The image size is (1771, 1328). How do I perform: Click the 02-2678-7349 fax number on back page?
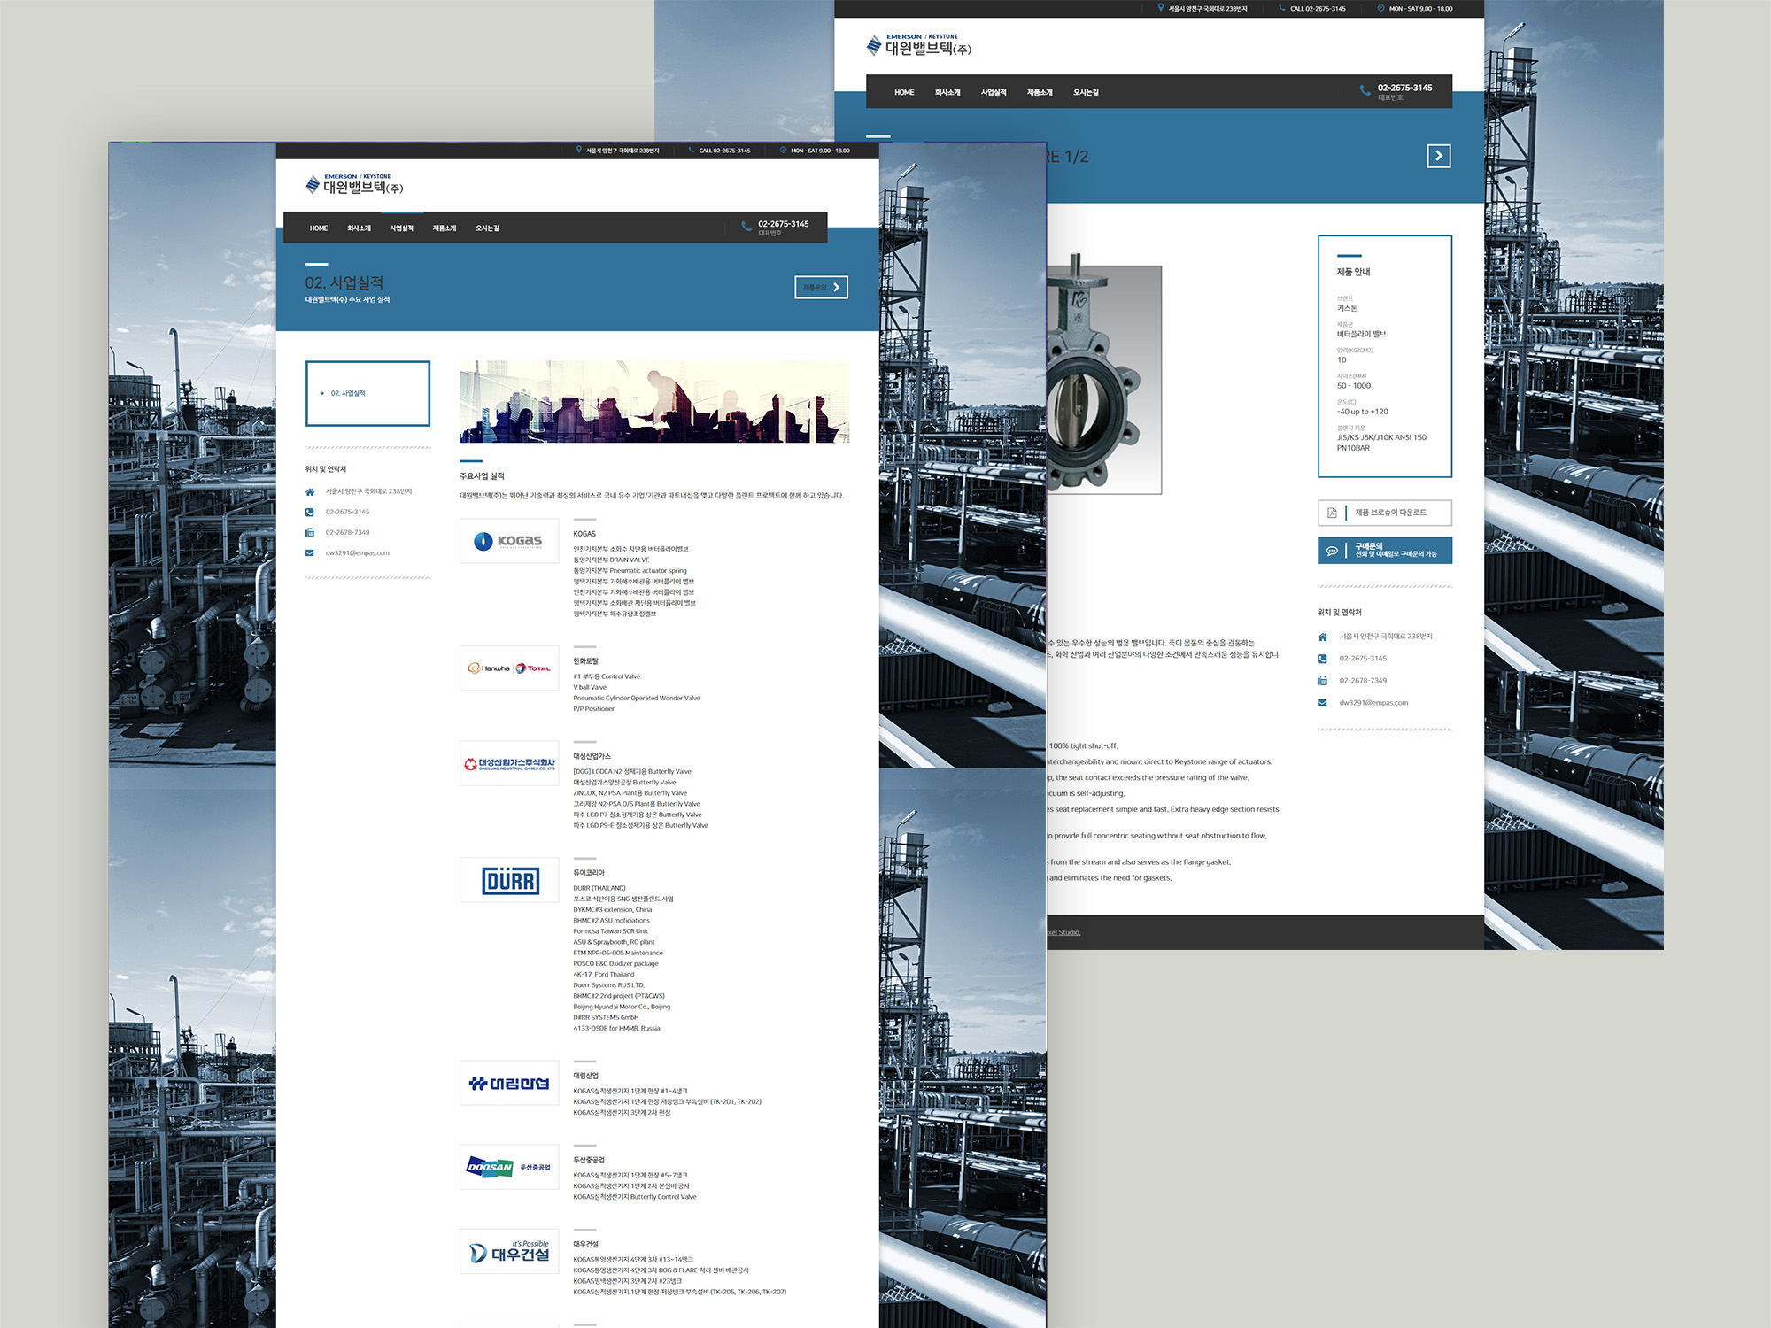click(1363, 681)
